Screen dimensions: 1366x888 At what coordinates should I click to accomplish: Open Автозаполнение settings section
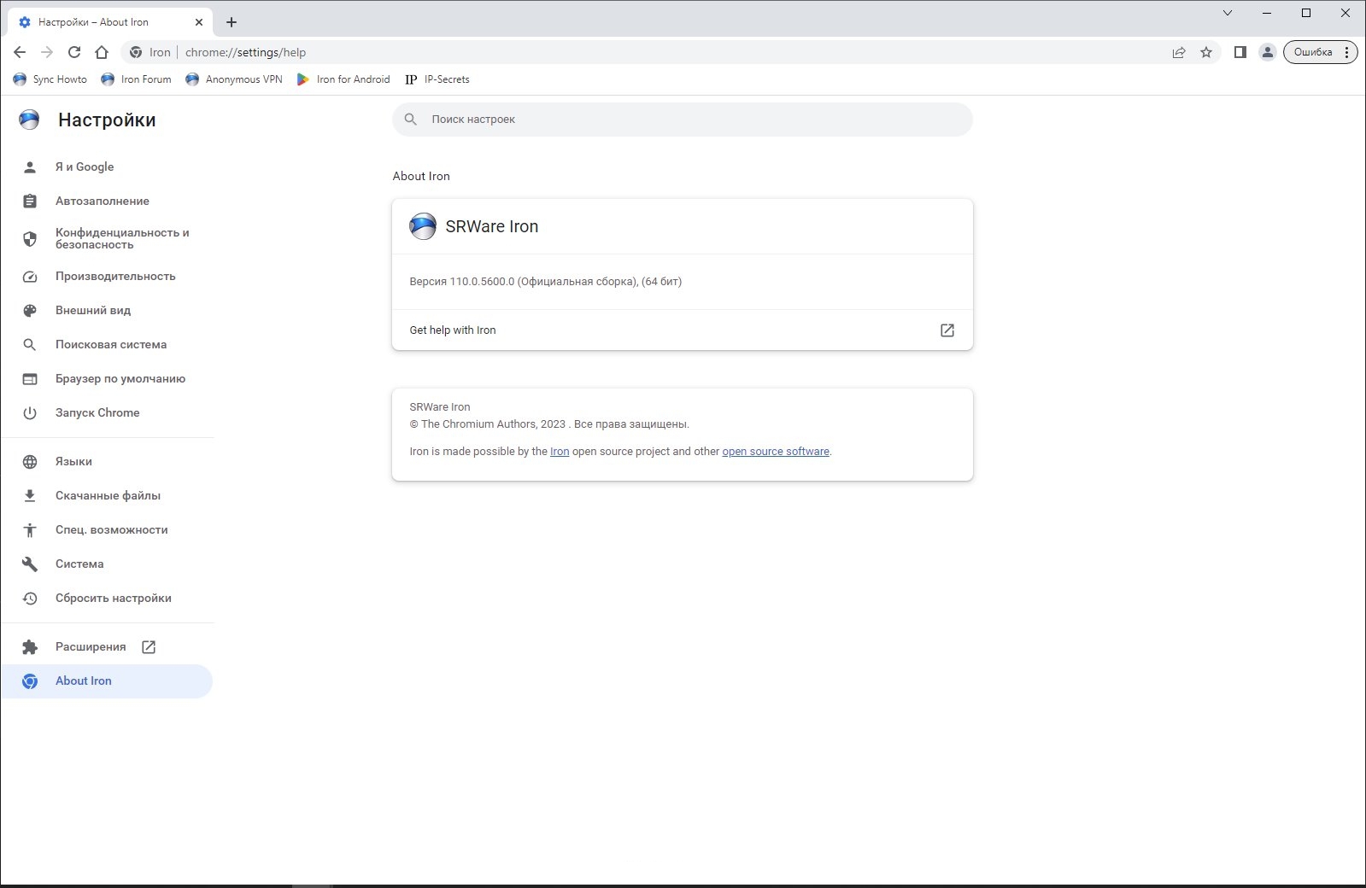point(107,201)
